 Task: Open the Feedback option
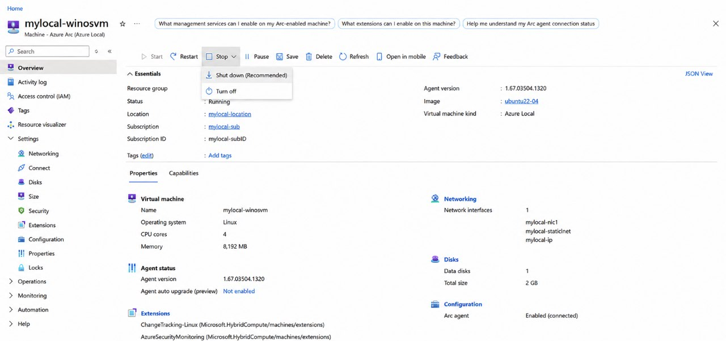pos(450,57)
